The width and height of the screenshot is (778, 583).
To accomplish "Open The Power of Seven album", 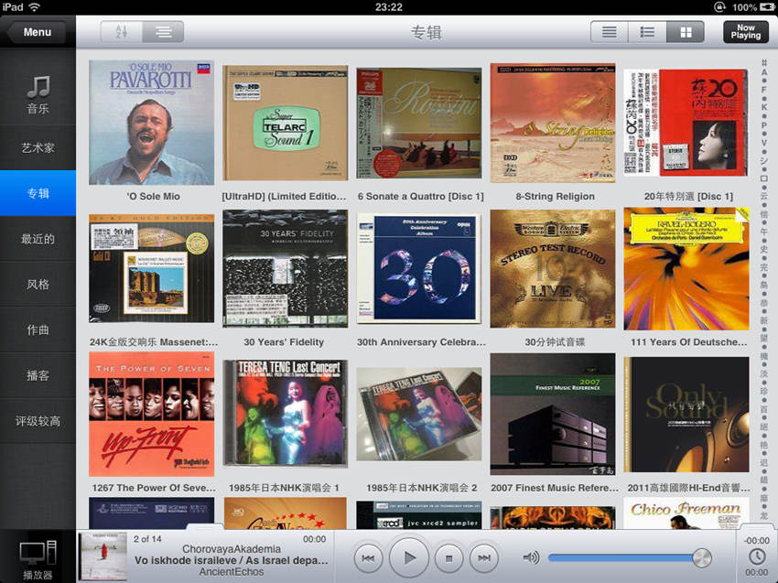I will click(152, 415).
